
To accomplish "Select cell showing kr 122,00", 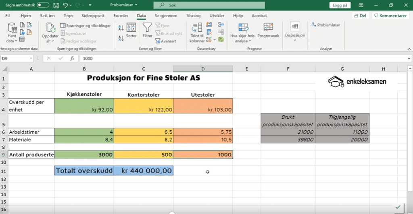I will [x=144, y=106].
